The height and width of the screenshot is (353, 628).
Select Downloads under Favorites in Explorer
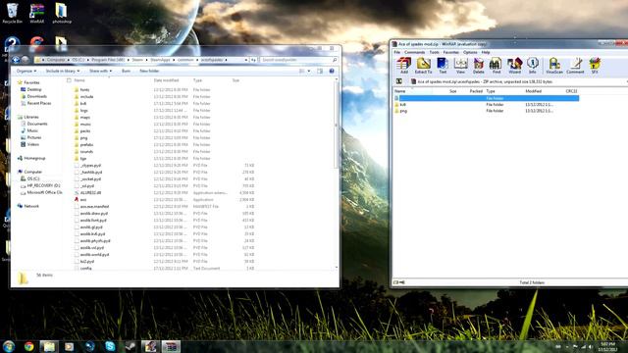click(x=37, y=96)
